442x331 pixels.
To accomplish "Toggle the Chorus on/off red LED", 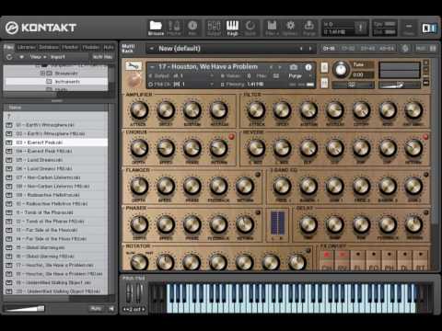I will point(232,136).
